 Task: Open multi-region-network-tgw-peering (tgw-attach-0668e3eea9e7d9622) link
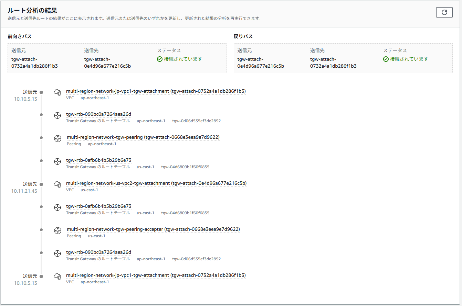[x=143, y=137]
